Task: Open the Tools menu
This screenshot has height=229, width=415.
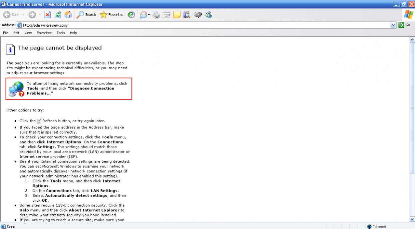Action: point(61,33)
